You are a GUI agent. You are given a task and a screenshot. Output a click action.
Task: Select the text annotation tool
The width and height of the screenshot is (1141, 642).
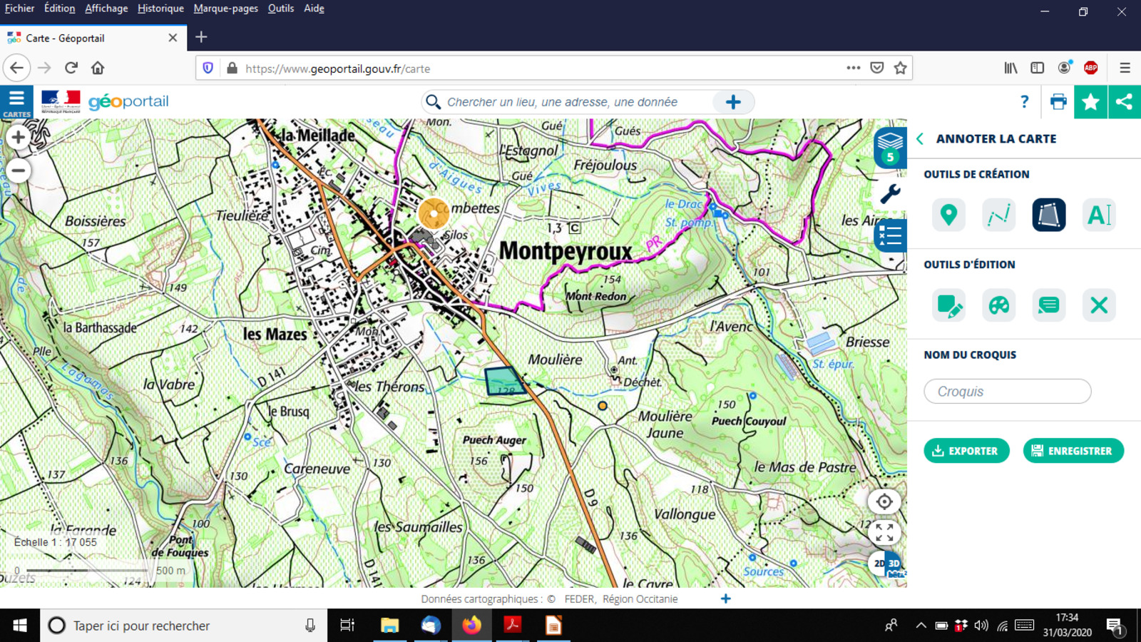click(x=1098, y=215)
